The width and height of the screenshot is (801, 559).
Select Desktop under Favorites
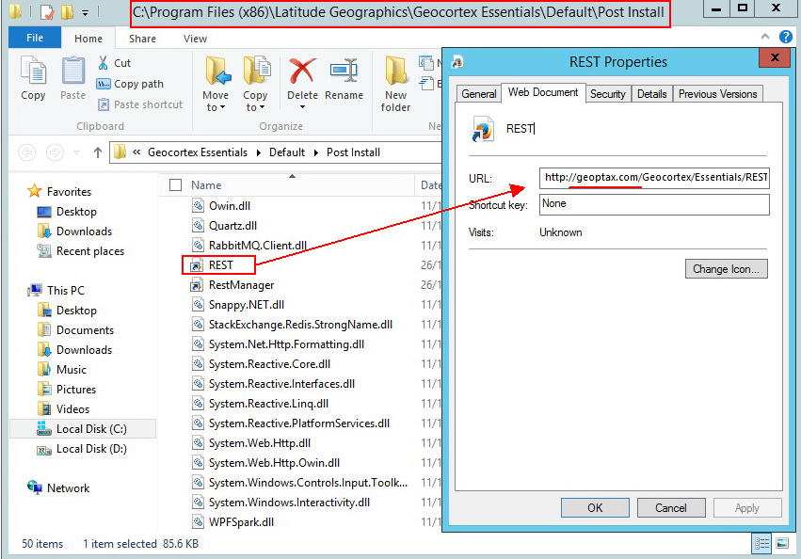pos(76,212)
